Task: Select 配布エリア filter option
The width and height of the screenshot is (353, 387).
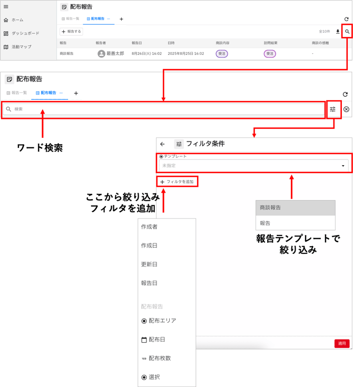Action: click(x=162, y=320)
